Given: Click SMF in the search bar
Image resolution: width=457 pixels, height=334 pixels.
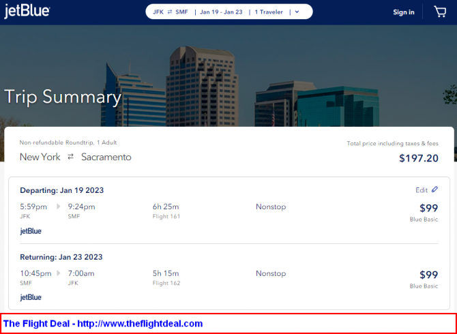Looking at the screenshot, I should pyautogui.click(x=182, y=12).
